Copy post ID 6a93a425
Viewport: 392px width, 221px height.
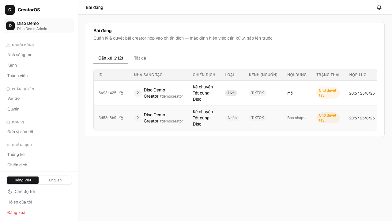tap(121, 93)
